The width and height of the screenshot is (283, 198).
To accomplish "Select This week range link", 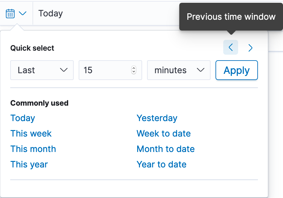I will tap(31, 133).
